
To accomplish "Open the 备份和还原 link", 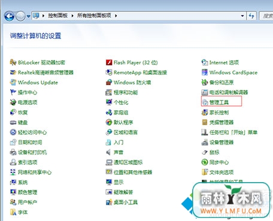I will [222, 83].
